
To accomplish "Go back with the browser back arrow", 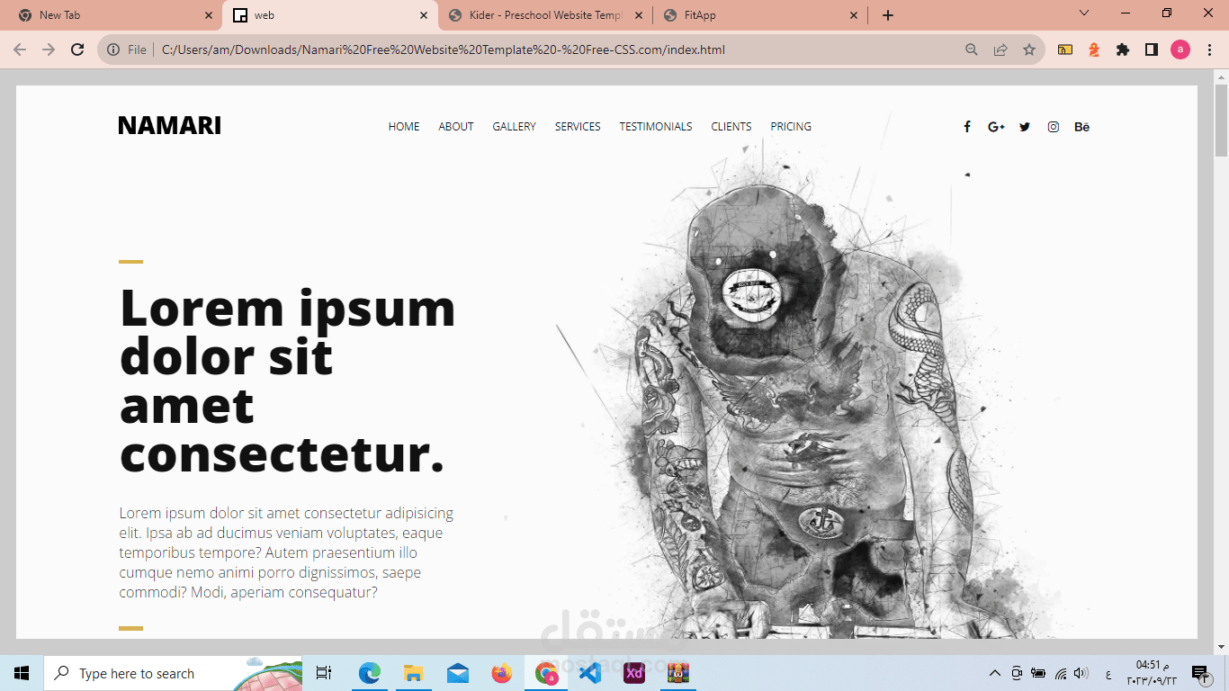I will (x=20, y=49).
